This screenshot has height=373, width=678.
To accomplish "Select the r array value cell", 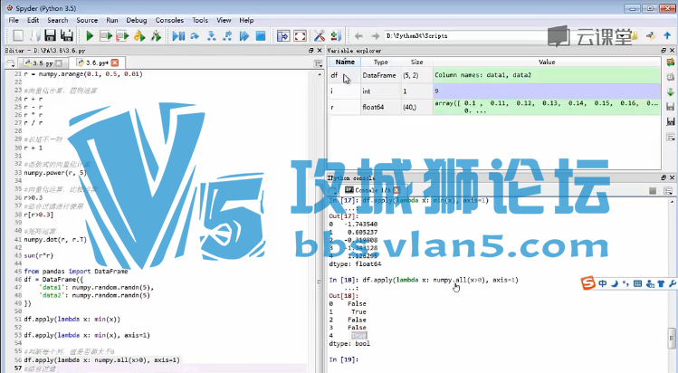I will coord(547,107).
